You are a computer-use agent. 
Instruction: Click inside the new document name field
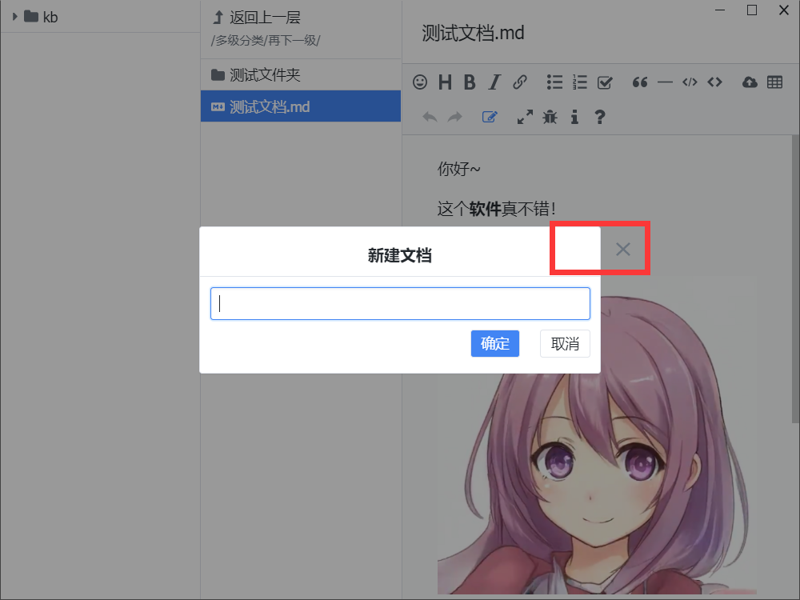tap(400, 303)
